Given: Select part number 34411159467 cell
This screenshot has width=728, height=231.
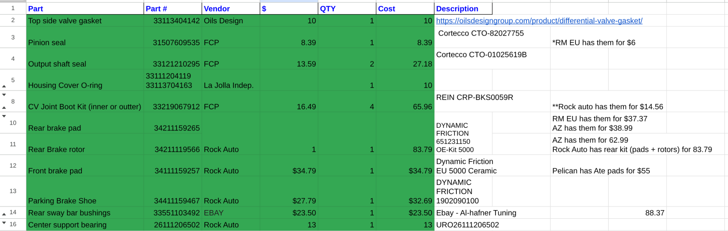Looking at the screenshot, I should click(x=172, y=191).
